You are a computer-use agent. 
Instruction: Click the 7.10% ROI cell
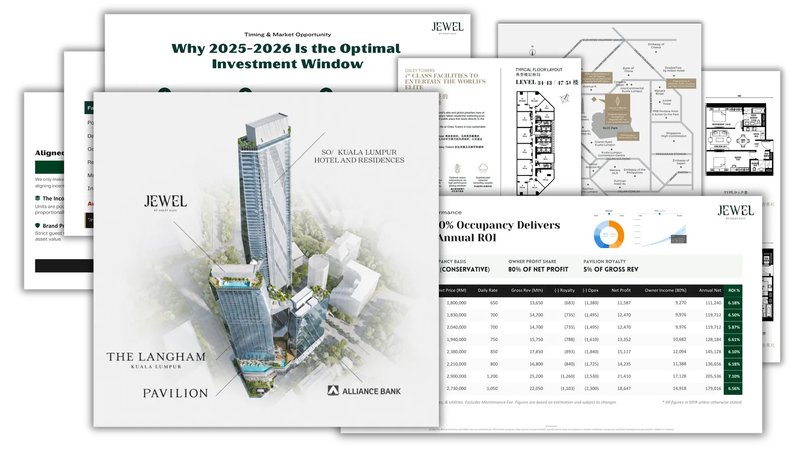click(x=733, y=376)
